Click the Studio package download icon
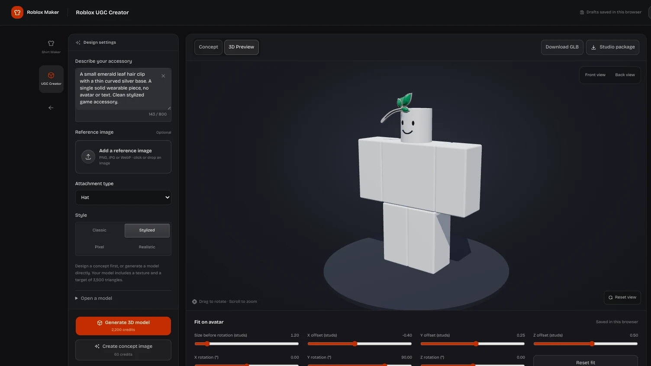Image resolution: width=651 pixels, height=366 pixels. pyautogui.click(x=594, y=47)
